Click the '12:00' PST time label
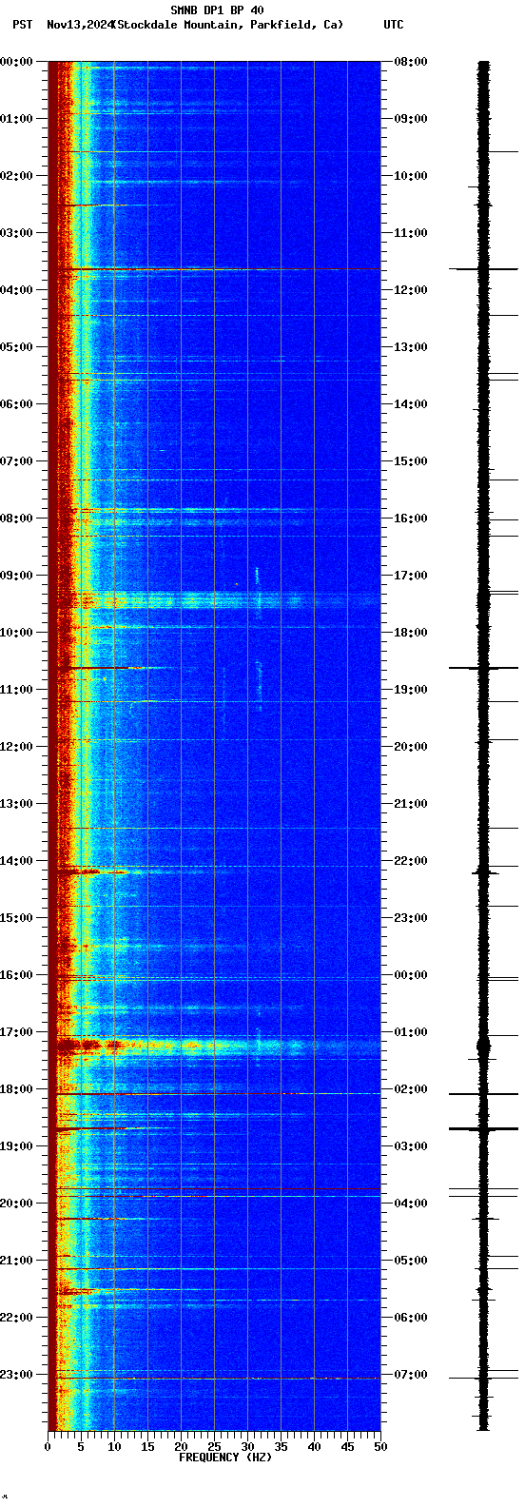Image resolution: width=525 pixels, height=1507 pixels. [17, 747]
